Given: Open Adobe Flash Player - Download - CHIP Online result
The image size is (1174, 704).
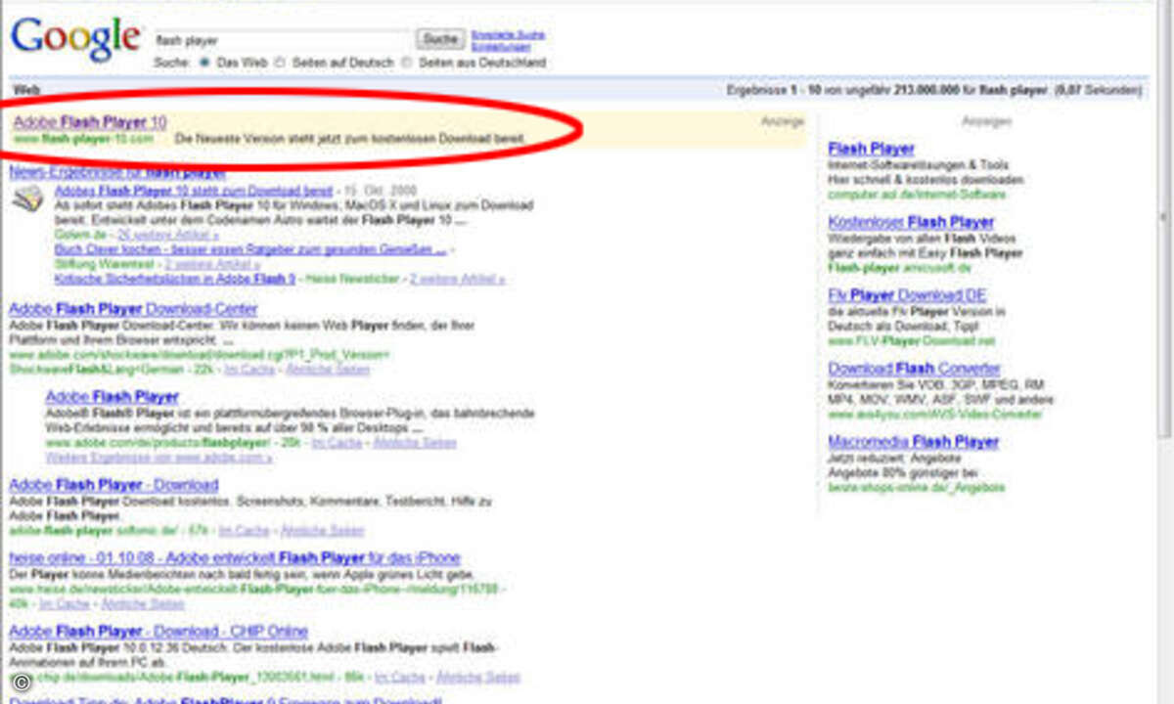Looking at the screenshot, I should coord(158,632).
